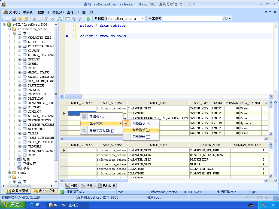This screenshot has width=279, height=209.
Task: Click the Copy toolbar icon
Action: [41, 19]
